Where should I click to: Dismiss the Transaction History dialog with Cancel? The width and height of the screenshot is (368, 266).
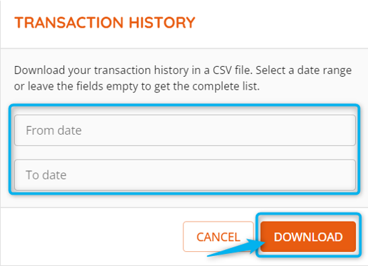[218, 236]
